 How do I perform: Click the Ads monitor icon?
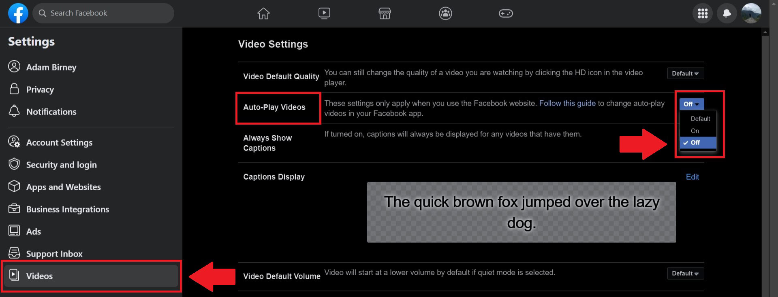14,231
